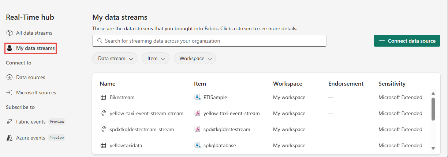The height and width of the screenshot is (157, 448).
Task: Expand the Data stream filter dropdown
Action: [115, 58]
